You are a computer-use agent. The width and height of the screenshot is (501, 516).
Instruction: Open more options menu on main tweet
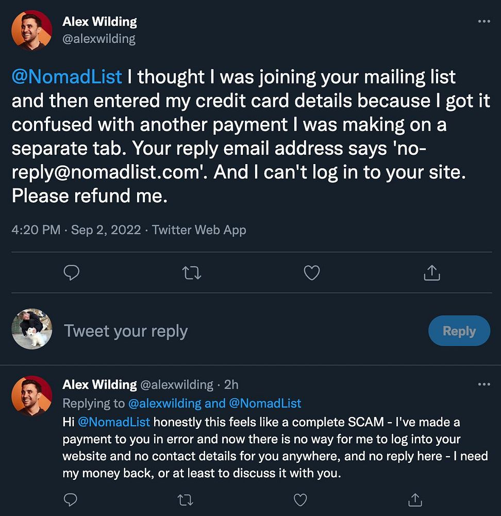click(484, 22)
